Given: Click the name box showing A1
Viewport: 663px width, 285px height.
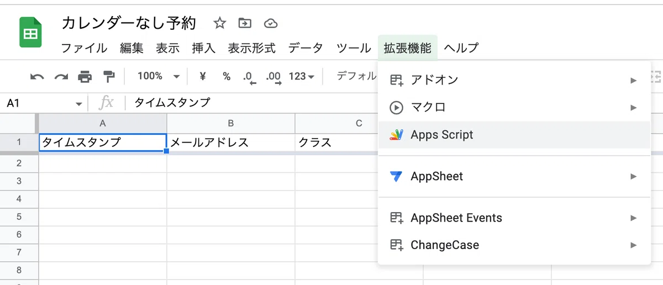Looking at the screenshot, I should [x=38, y=103].
